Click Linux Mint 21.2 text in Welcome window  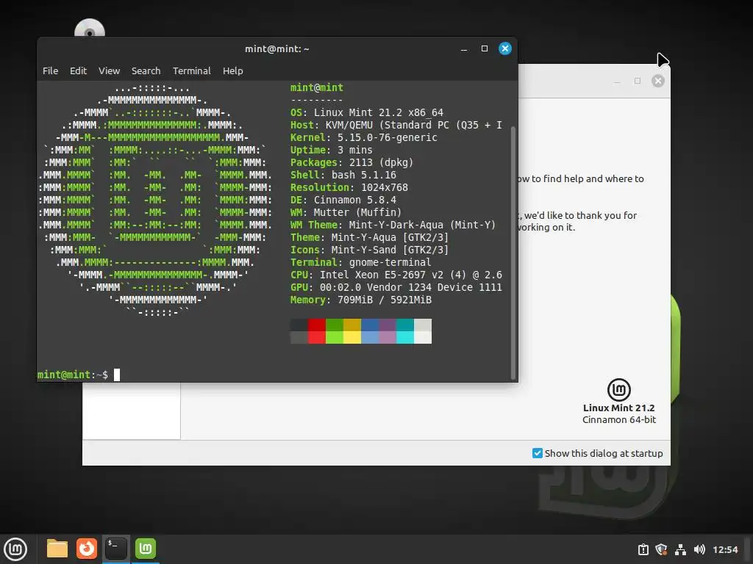[x=618, y=408]
